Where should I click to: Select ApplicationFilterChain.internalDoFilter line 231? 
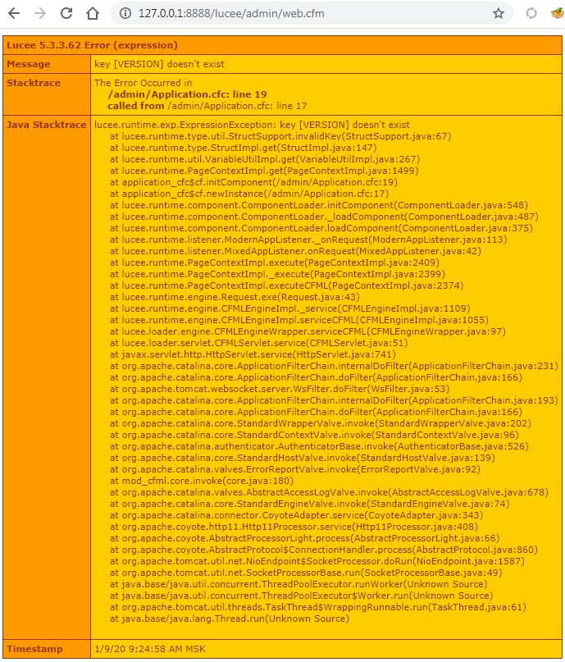pyautogui.click(x=335, y=366)
